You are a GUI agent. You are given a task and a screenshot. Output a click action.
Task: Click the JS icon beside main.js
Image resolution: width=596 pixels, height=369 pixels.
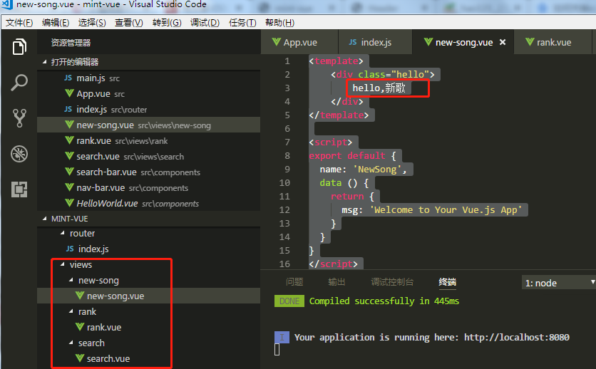coord(68,78)
